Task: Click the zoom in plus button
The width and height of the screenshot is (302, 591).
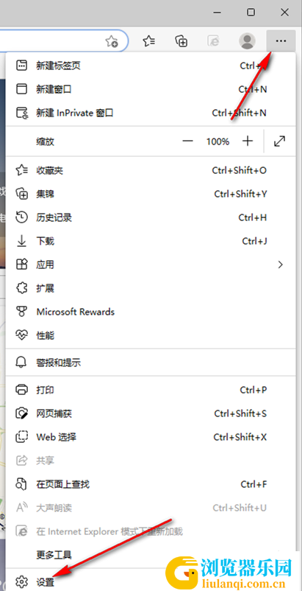Action: point(248,141)
